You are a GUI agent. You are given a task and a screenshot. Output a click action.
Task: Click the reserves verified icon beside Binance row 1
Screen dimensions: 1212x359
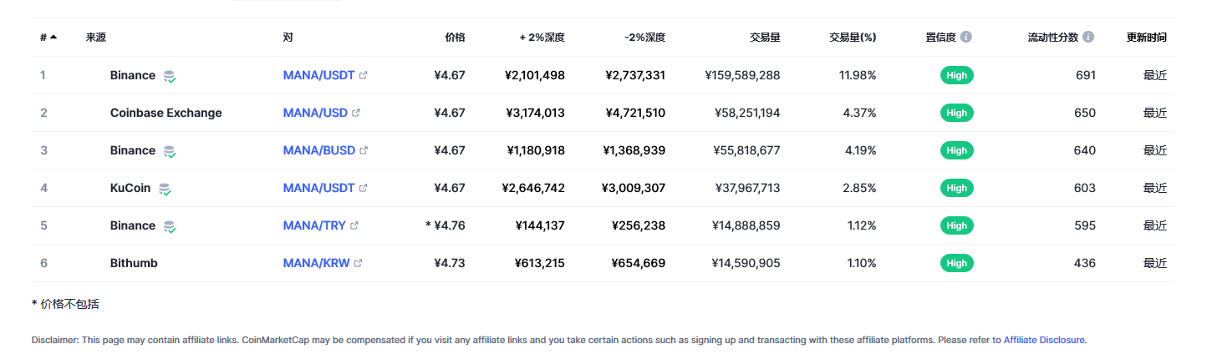170,76
